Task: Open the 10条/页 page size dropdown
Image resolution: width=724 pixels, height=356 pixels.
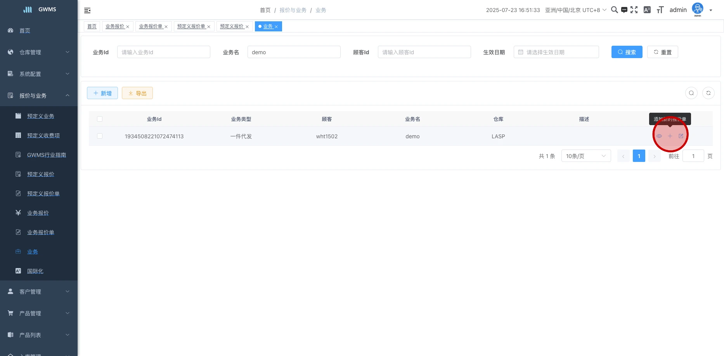Action: pos(586,156)
